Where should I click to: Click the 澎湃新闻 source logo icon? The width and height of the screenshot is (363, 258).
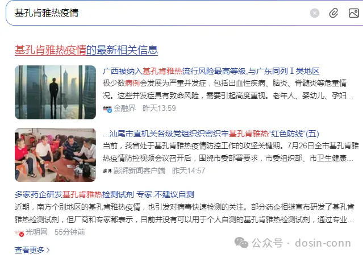click(107, 171)
